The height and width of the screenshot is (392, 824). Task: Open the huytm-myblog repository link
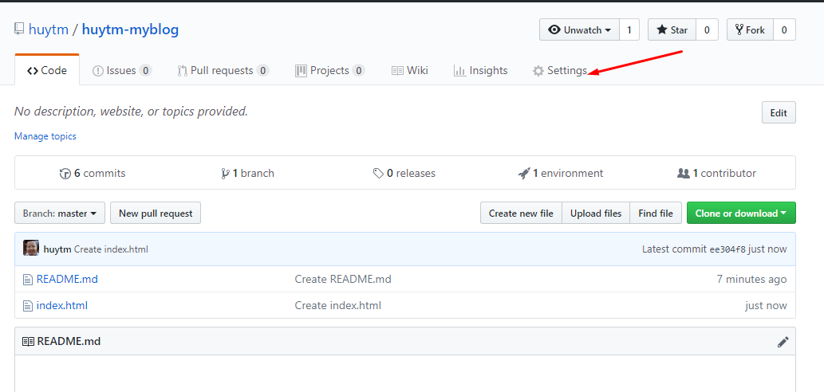(130, 29)
